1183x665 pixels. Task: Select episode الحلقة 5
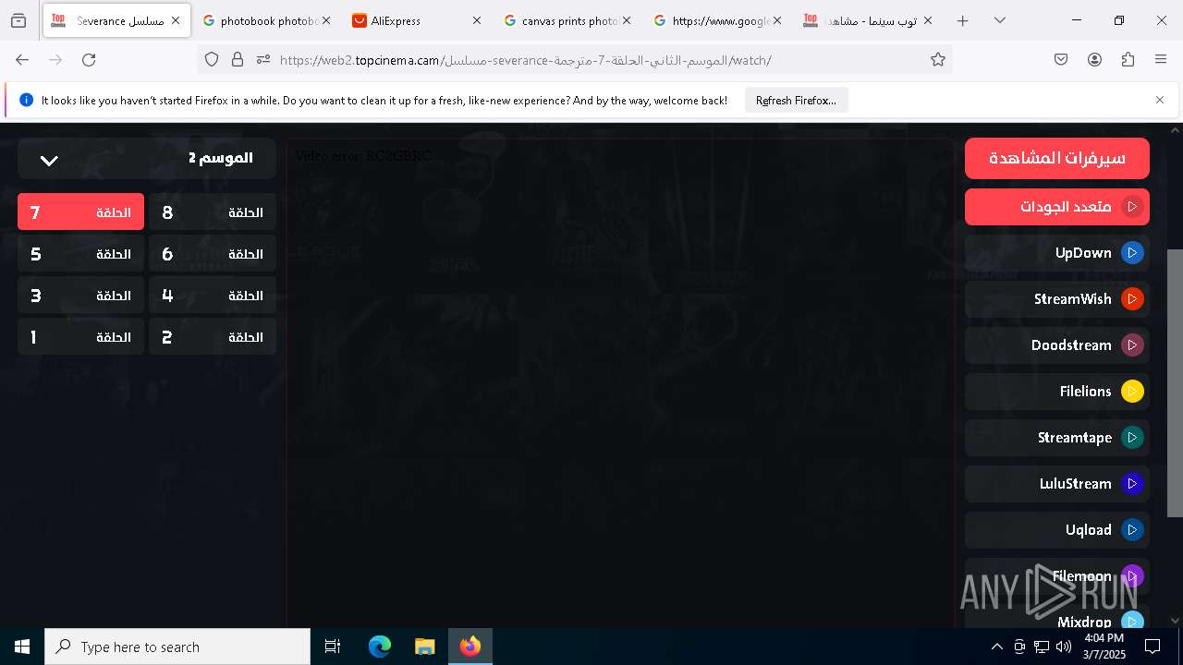coord(80,254)
